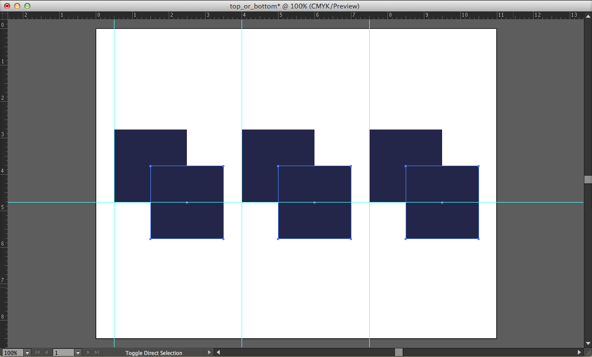This screenshot has width=592, height=357.
Task: Click the vertical scrollbar thumb
Action: point(587,179)
